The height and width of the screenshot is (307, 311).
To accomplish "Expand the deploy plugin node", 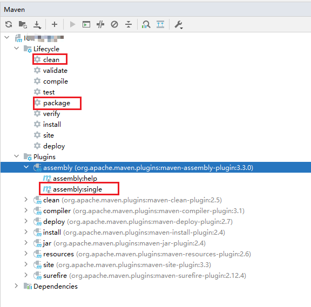I will pyautogui.click(x=26, y=221).
